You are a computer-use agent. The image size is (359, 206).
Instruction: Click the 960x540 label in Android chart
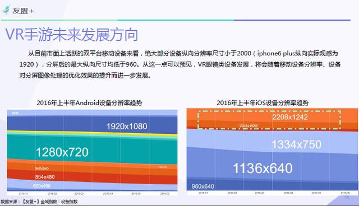[42, 168]
